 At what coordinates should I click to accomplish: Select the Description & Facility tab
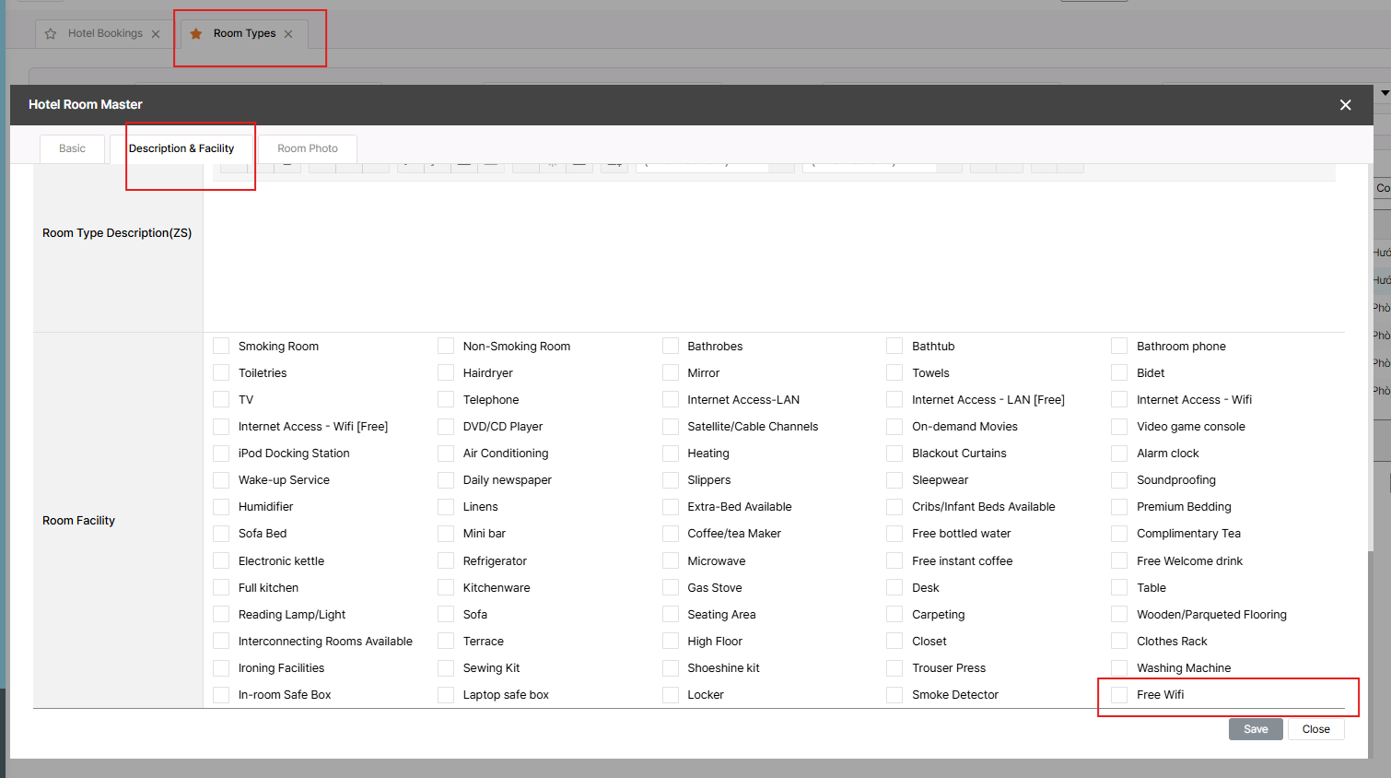tap(181, 148)
